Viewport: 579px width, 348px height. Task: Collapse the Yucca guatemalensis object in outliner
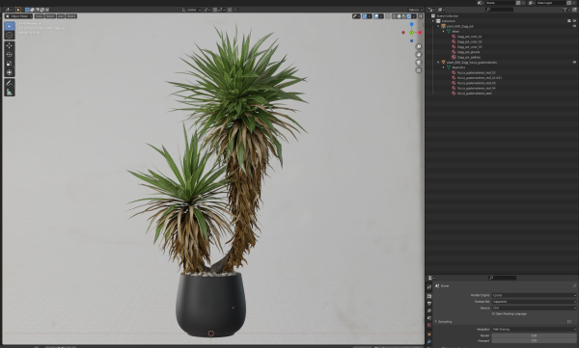[439, 63]
